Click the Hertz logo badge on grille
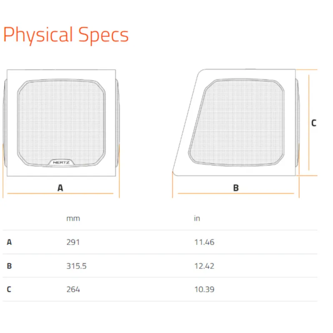333x333 pixels. pyautogui.click(x=61, y=162)
